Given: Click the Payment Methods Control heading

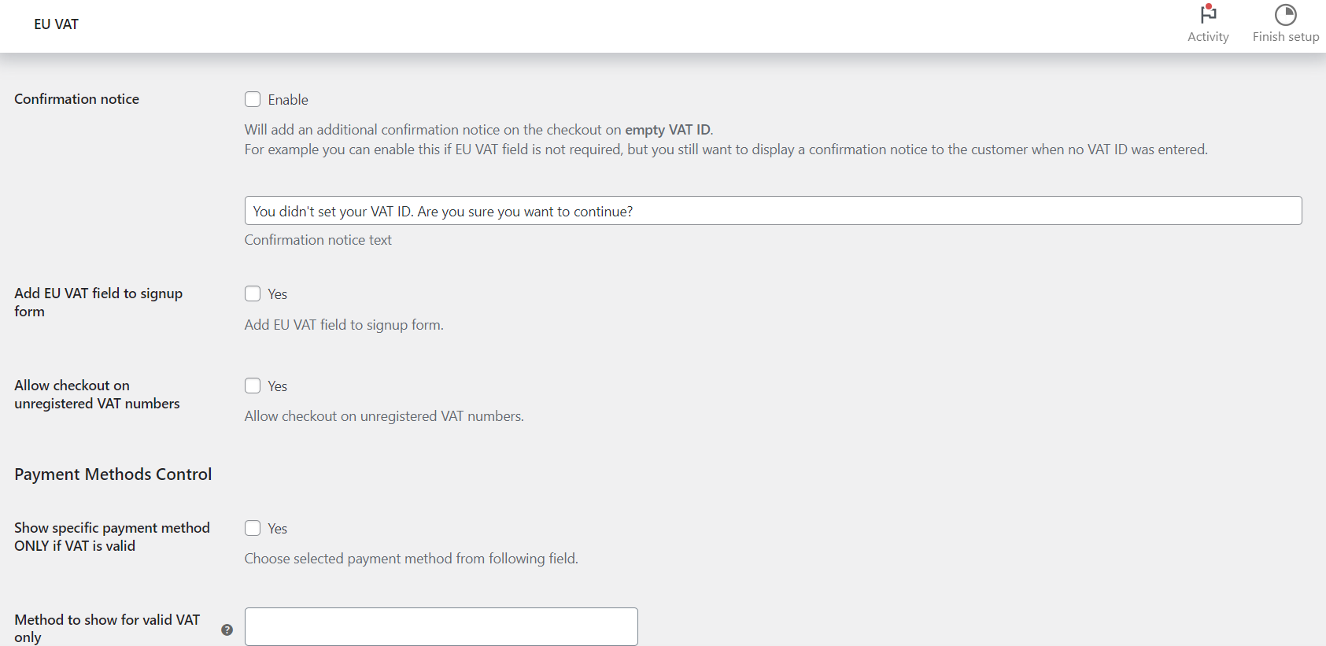Looking at the screenshot, I should pyautogui.click(x=113, y=474).
